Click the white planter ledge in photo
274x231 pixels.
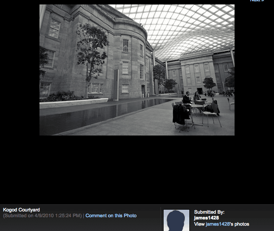click(73, 103)
